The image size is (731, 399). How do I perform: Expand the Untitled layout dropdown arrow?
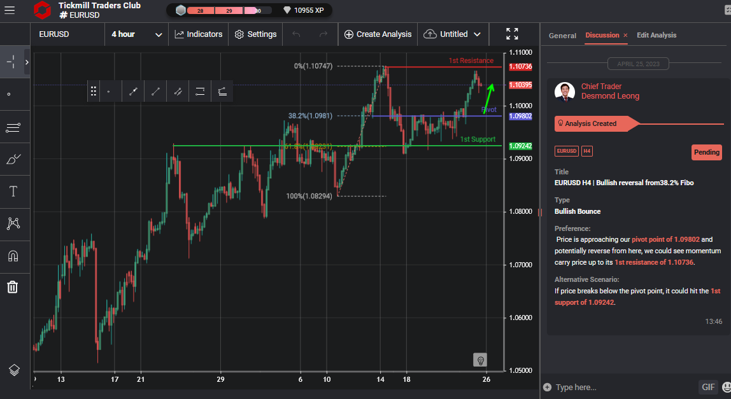[x=477, y=34]
